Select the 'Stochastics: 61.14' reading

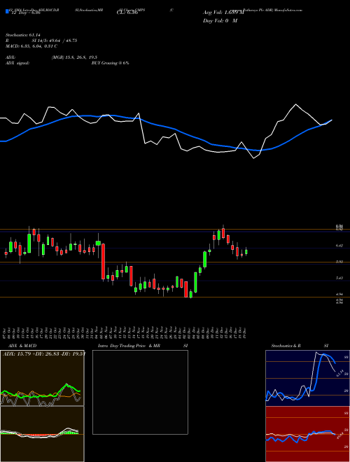coord(22,35)
